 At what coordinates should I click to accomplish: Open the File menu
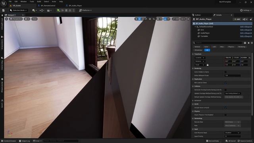[10, 2]
